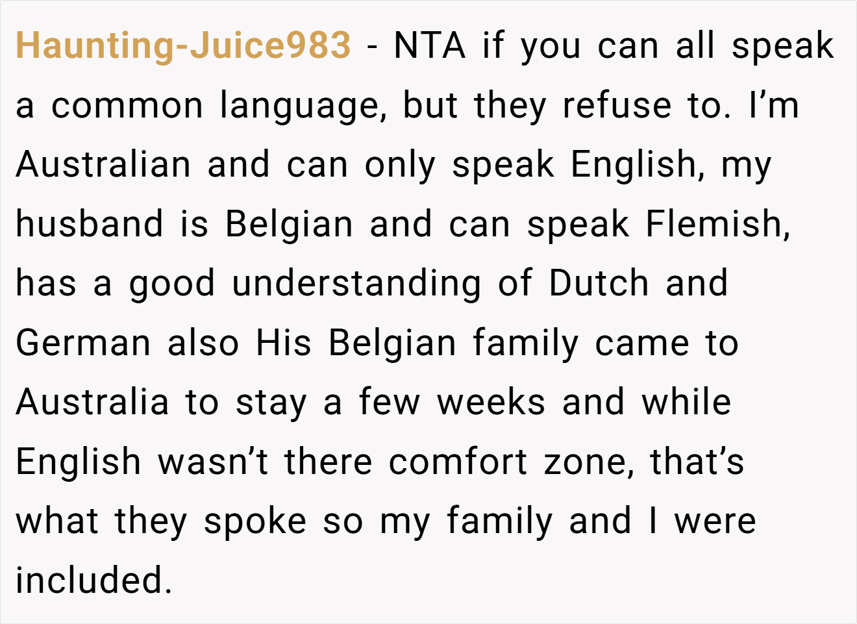The image size is (857, 624).
Task: Click the word 'husband' in the comment
Action: click(x=89, y=224)
